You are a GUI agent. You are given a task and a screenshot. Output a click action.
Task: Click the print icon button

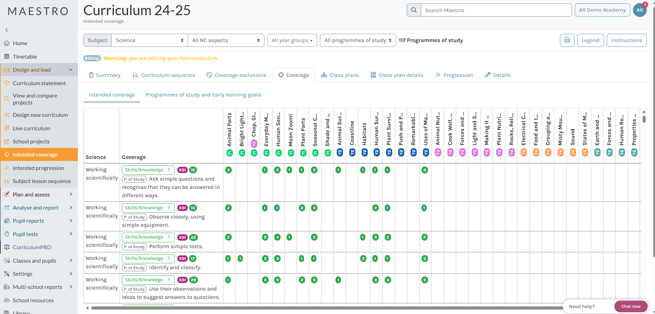point(567,40)
